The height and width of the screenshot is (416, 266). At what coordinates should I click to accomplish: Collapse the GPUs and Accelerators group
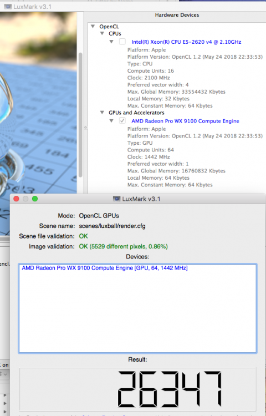pos(102,113)
